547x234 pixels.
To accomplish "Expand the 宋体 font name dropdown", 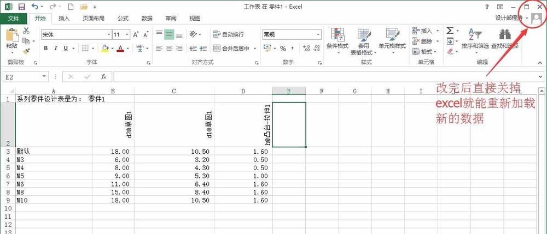I will (108, 34).
